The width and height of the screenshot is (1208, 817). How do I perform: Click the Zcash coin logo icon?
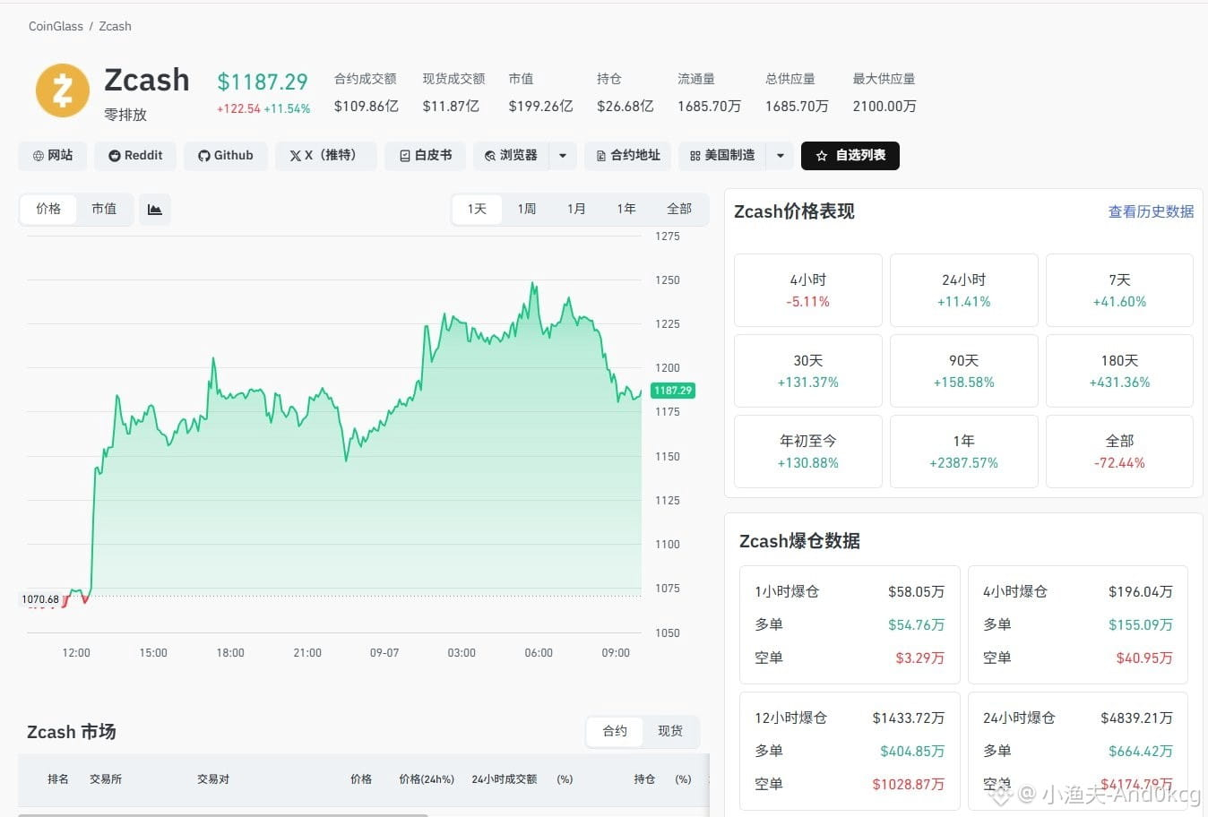pyautogui.click(x=63, y=90)
